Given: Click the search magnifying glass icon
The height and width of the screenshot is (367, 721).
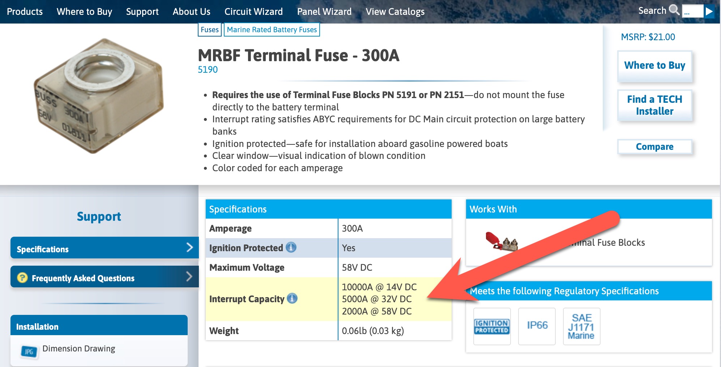Looking at the screenshot, I should tap(674, 10).
